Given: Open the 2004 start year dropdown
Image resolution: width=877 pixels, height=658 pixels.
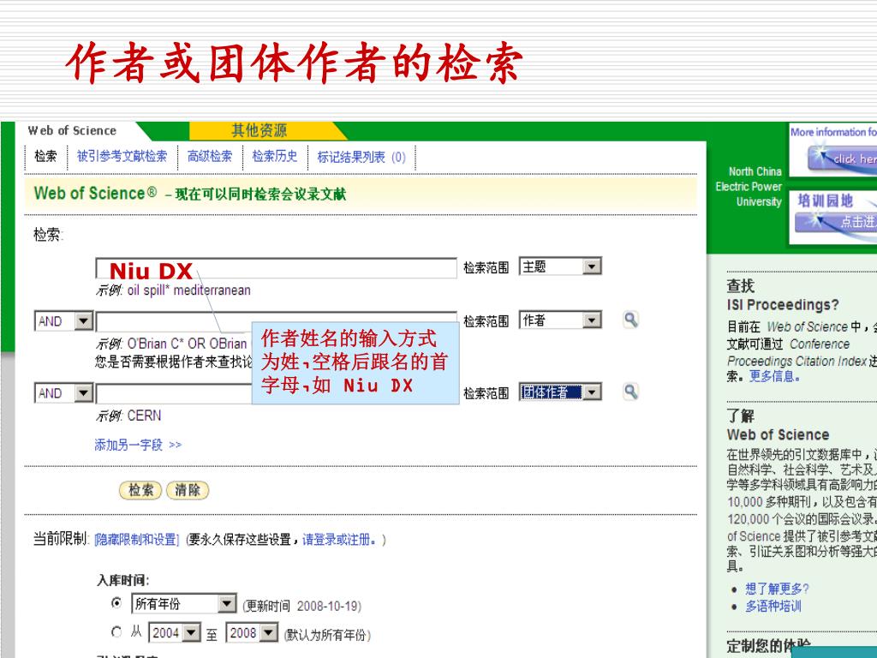Looking at the screenshot, I should 175,633.
